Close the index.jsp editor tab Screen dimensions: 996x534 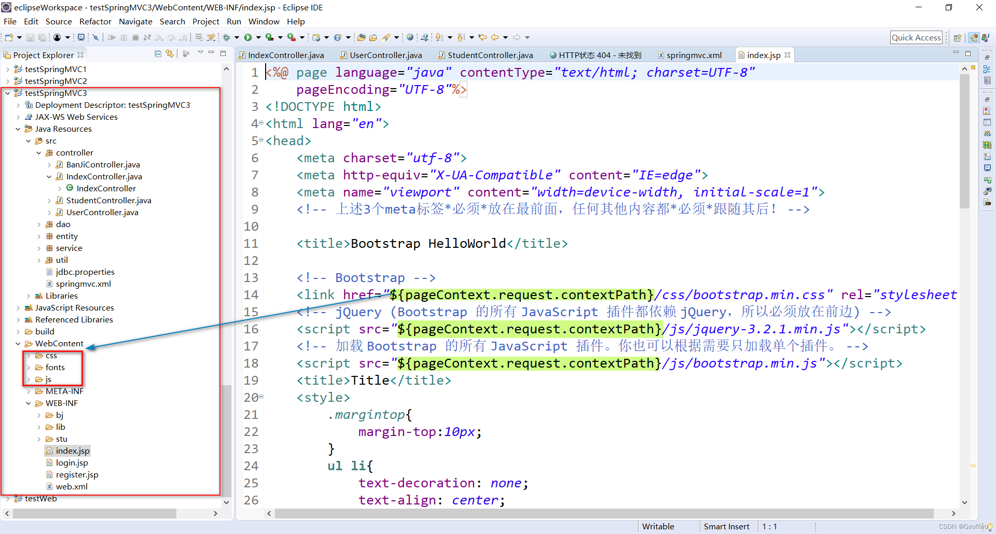coord(787,55)
